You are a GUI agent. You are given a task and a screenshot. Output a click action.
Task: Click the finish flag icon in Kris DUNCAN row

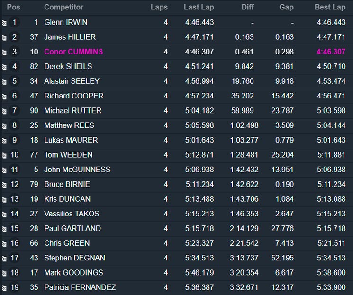coord(4,200)
